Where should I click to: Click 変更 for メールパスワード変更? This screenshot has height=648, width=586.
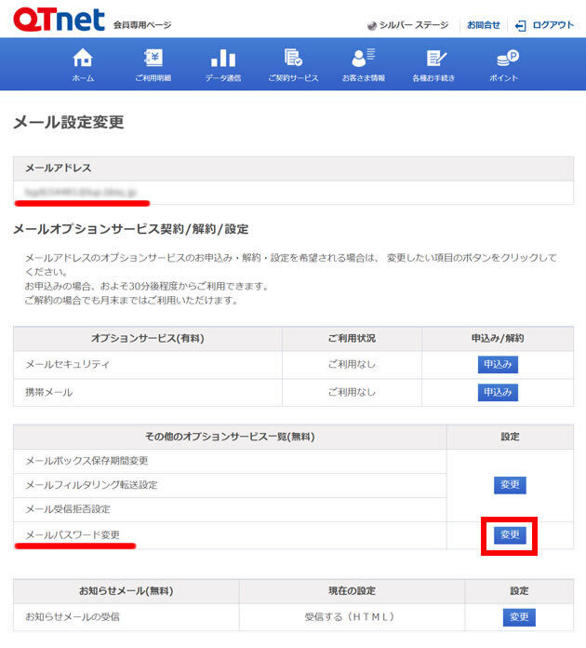pyautogui.click(x=510, y=535)
